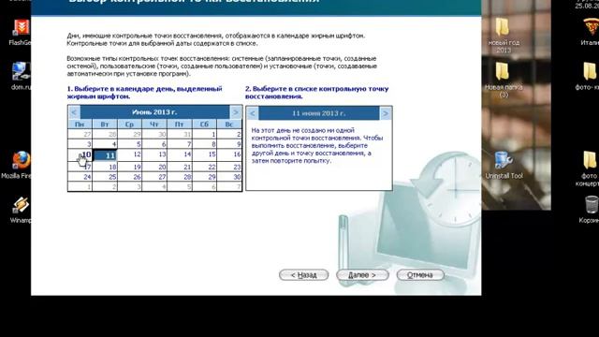
Task: Click the Отмена button
Action: [x=420, y=275]
